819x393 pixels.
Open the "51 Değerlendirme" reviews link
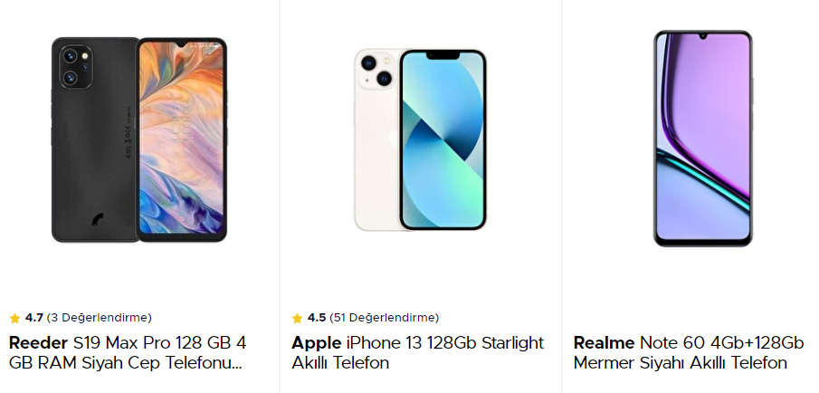(x=385, y=318)
